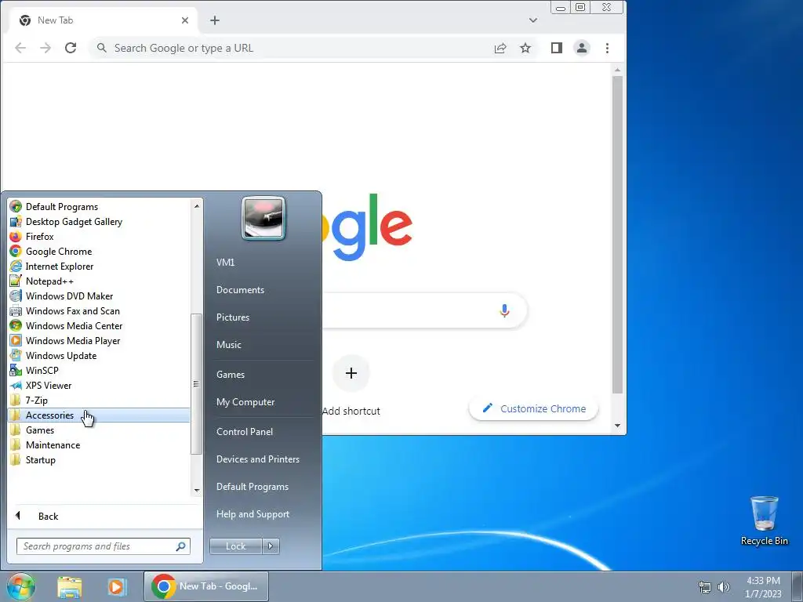Click Chrome page scroll-down arrow
The image size is (803, 602).
point(618,426)
